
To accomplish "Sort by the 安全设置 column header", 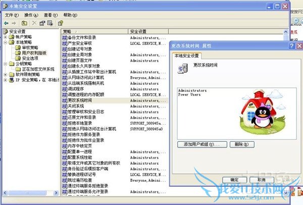I will click(x=148, y=31).
